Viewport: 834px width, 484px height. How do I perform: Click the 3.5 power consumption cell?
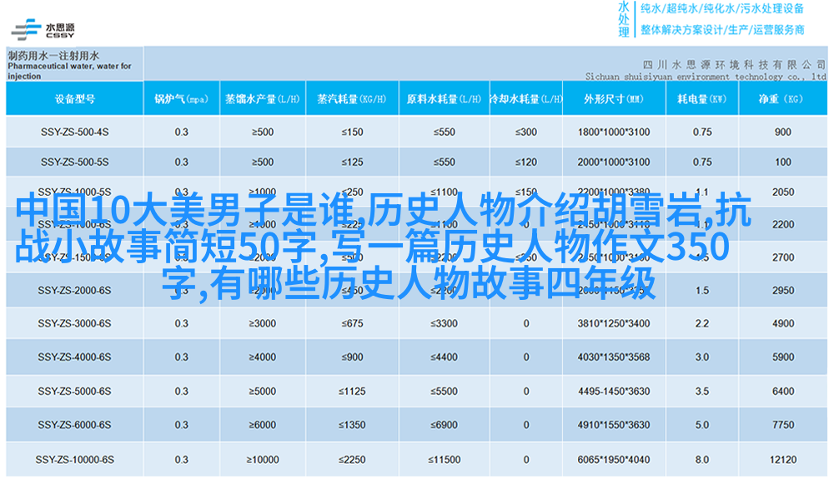click(702, 392)
